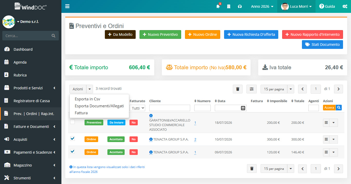Click the Demo s.r.l. logo image
The height and width of the screenshot is (184, 351).
tap(9, 22)
